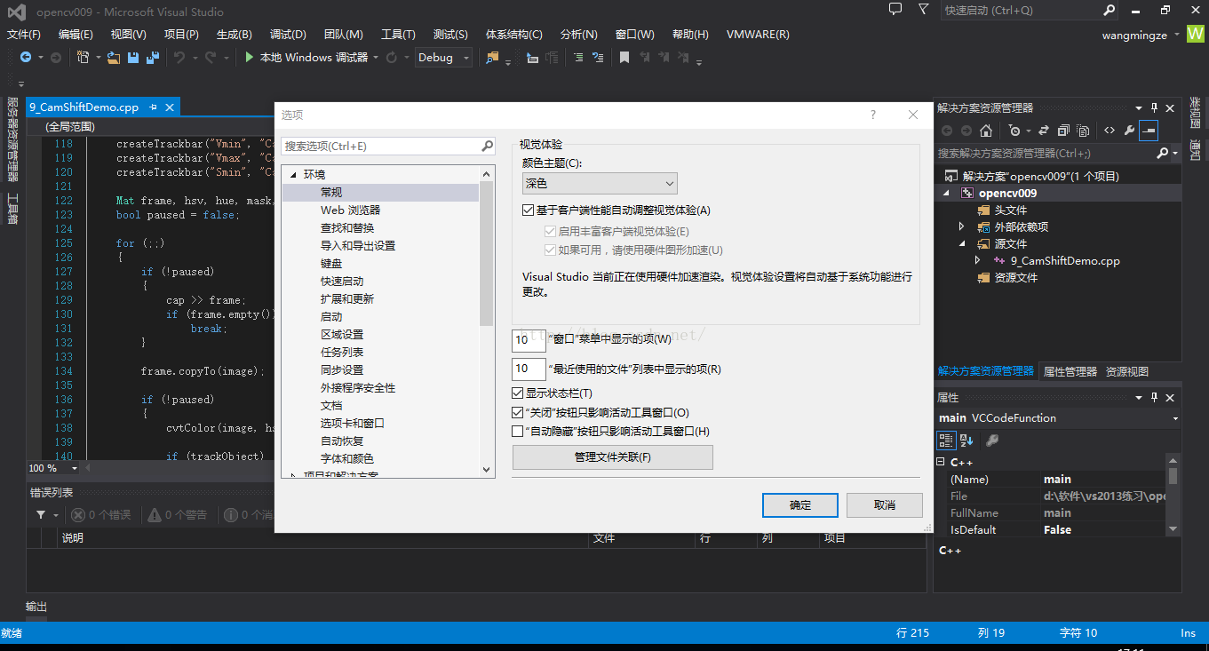Open the 颜色主题 dropdown showing 深色
This screenshot has width=1209, height=651.
[x=600, y=184]
